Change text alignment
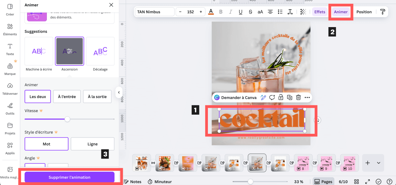The height and width of the screenshot is (185, 396). coord(270,12)
